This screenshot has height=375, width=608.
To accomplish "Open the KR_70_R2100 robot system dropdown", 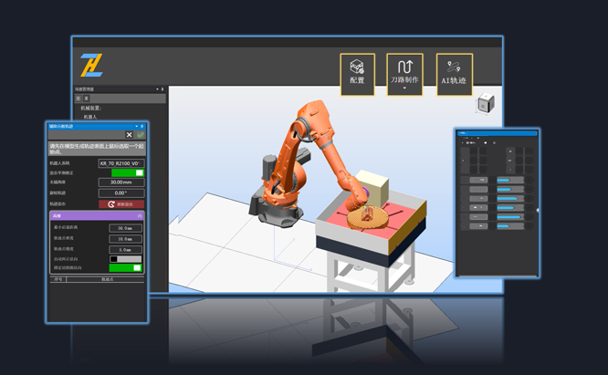I will click(121, 162).
